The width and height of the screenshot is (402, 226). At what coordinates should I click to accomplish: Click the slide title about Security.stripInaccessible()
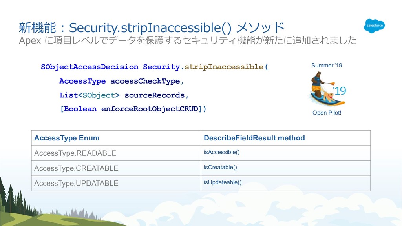pos(152,27)
